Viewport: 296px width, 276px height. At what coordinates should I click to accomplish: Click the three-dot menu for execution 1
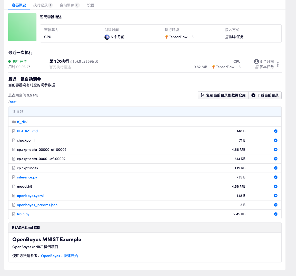pyautogui.click(x=278, y=64)
